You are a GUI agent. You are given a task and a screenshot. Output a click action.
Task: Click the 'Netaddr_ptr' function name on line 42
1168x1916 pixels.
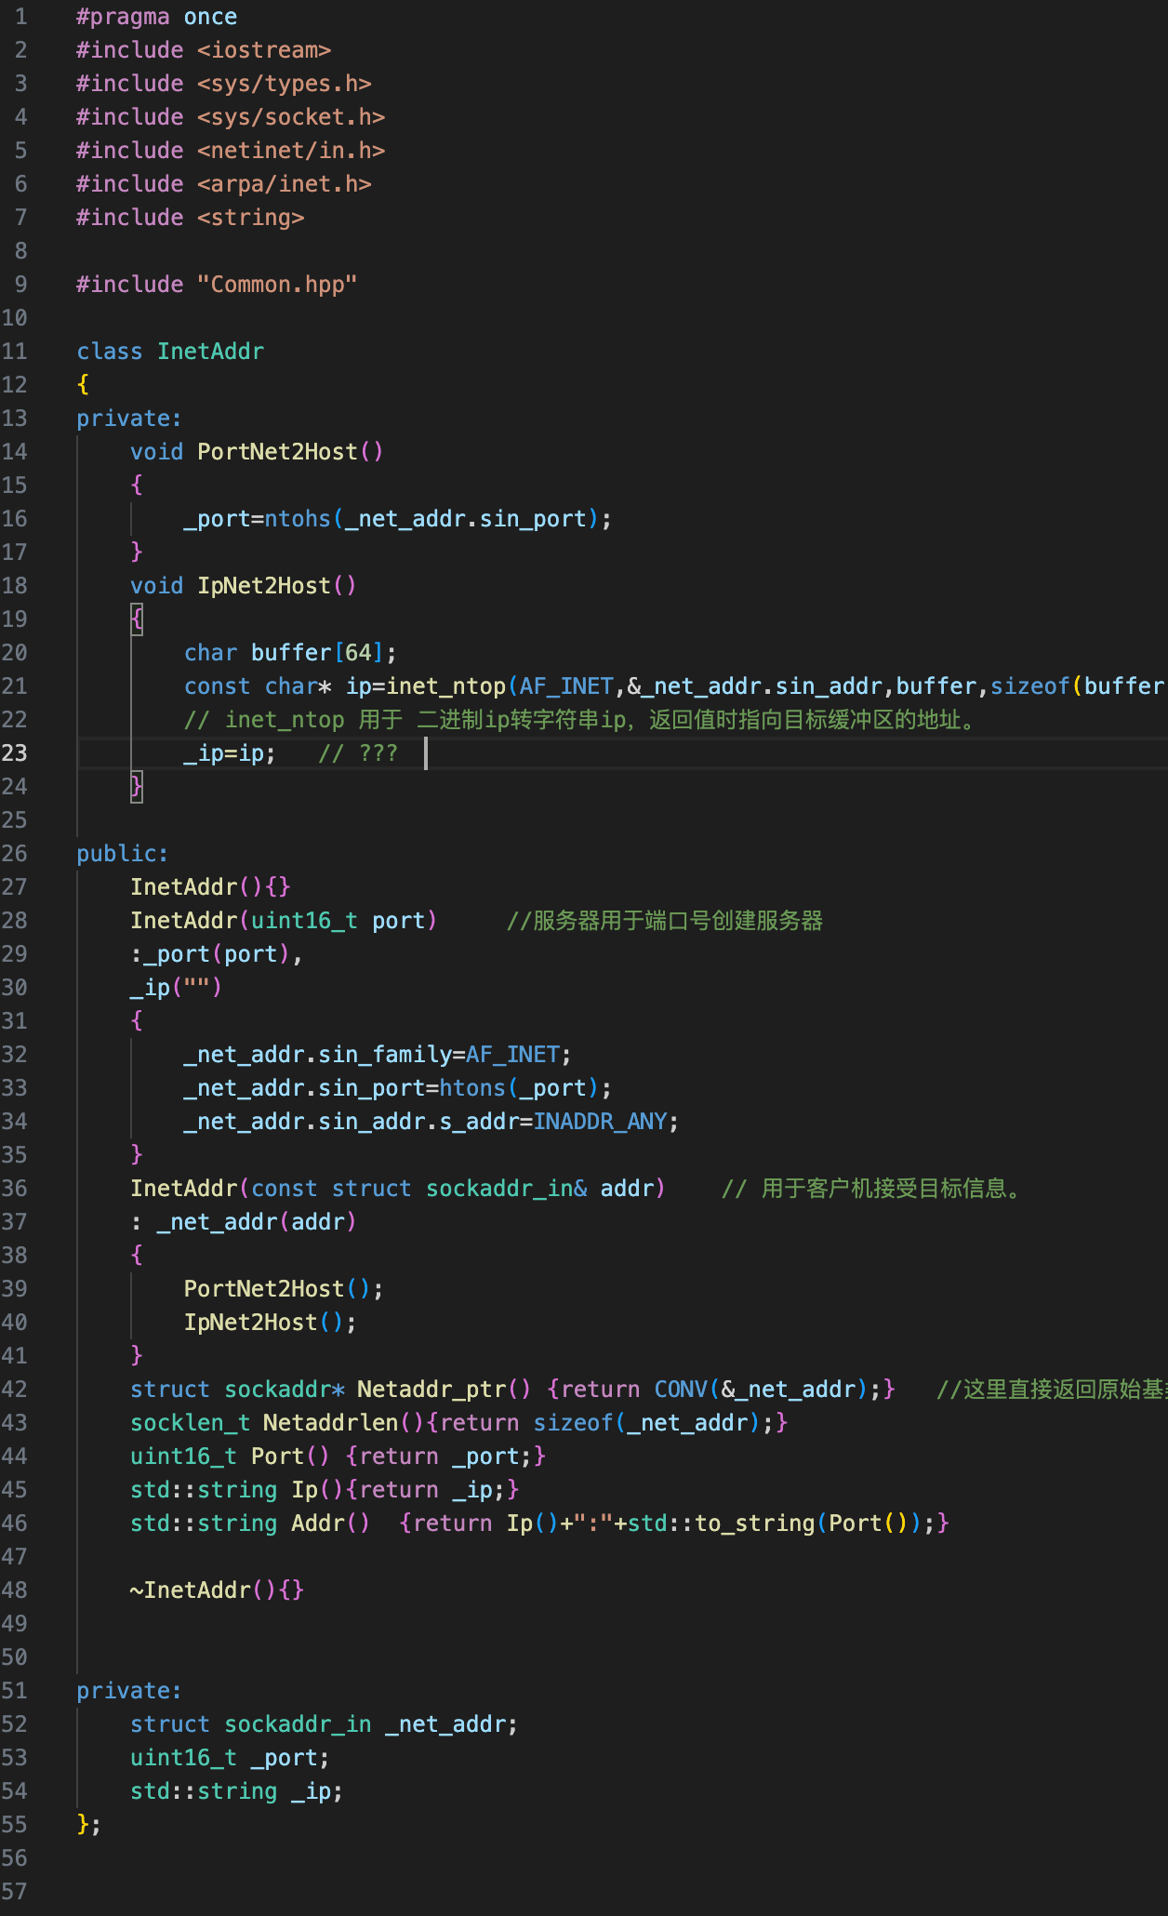click(432, 1390)
